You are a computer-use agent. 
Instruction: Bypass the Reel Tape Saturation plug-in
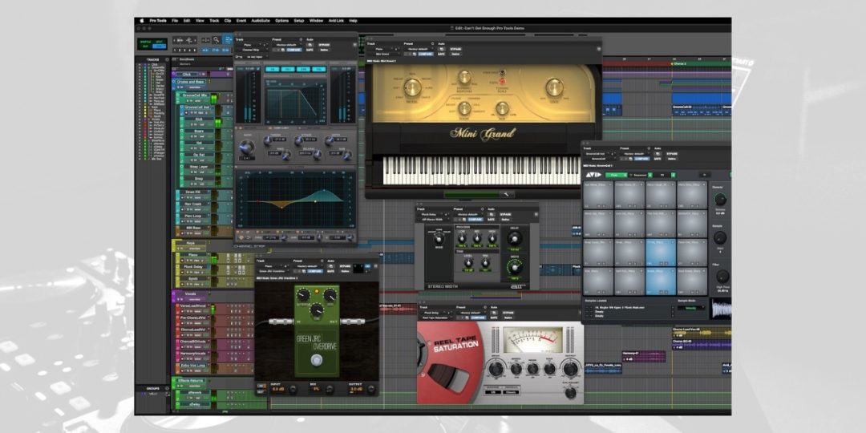[508, 313]
